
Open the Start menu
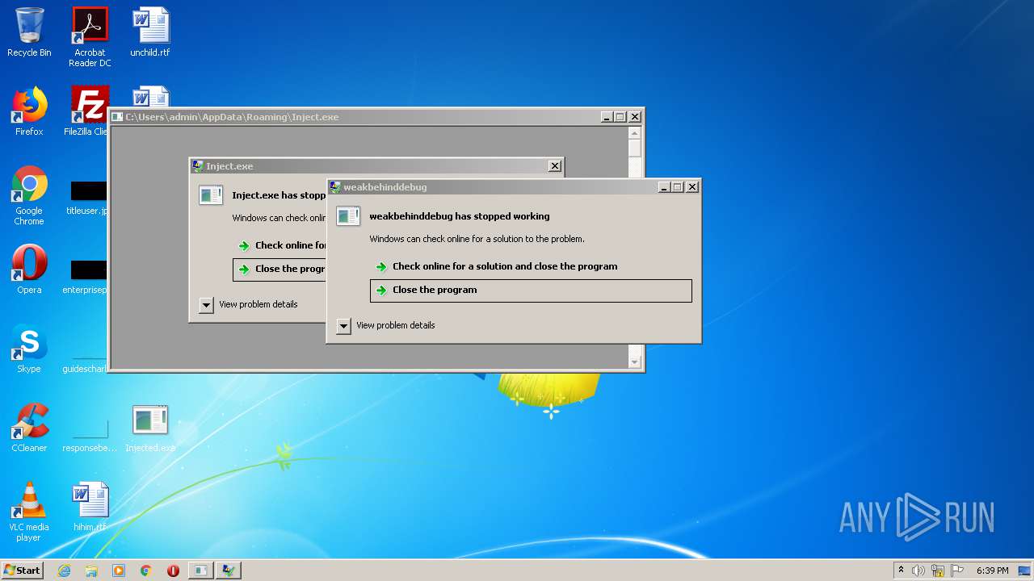[x=23, y=571]
